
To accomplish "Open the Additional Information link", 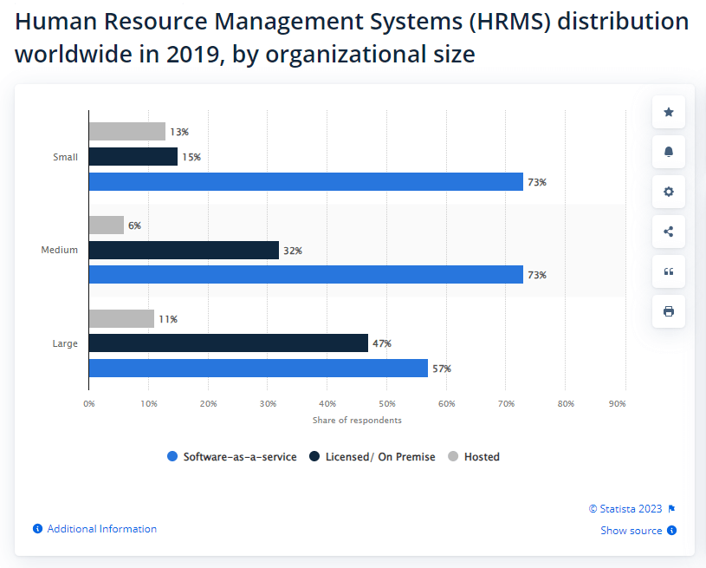I will [101, 529].
